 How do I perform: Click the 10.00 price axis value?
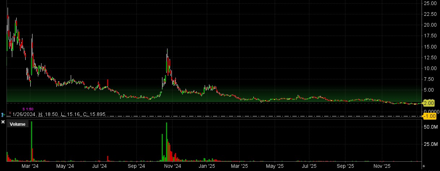[x=431, y=68]
